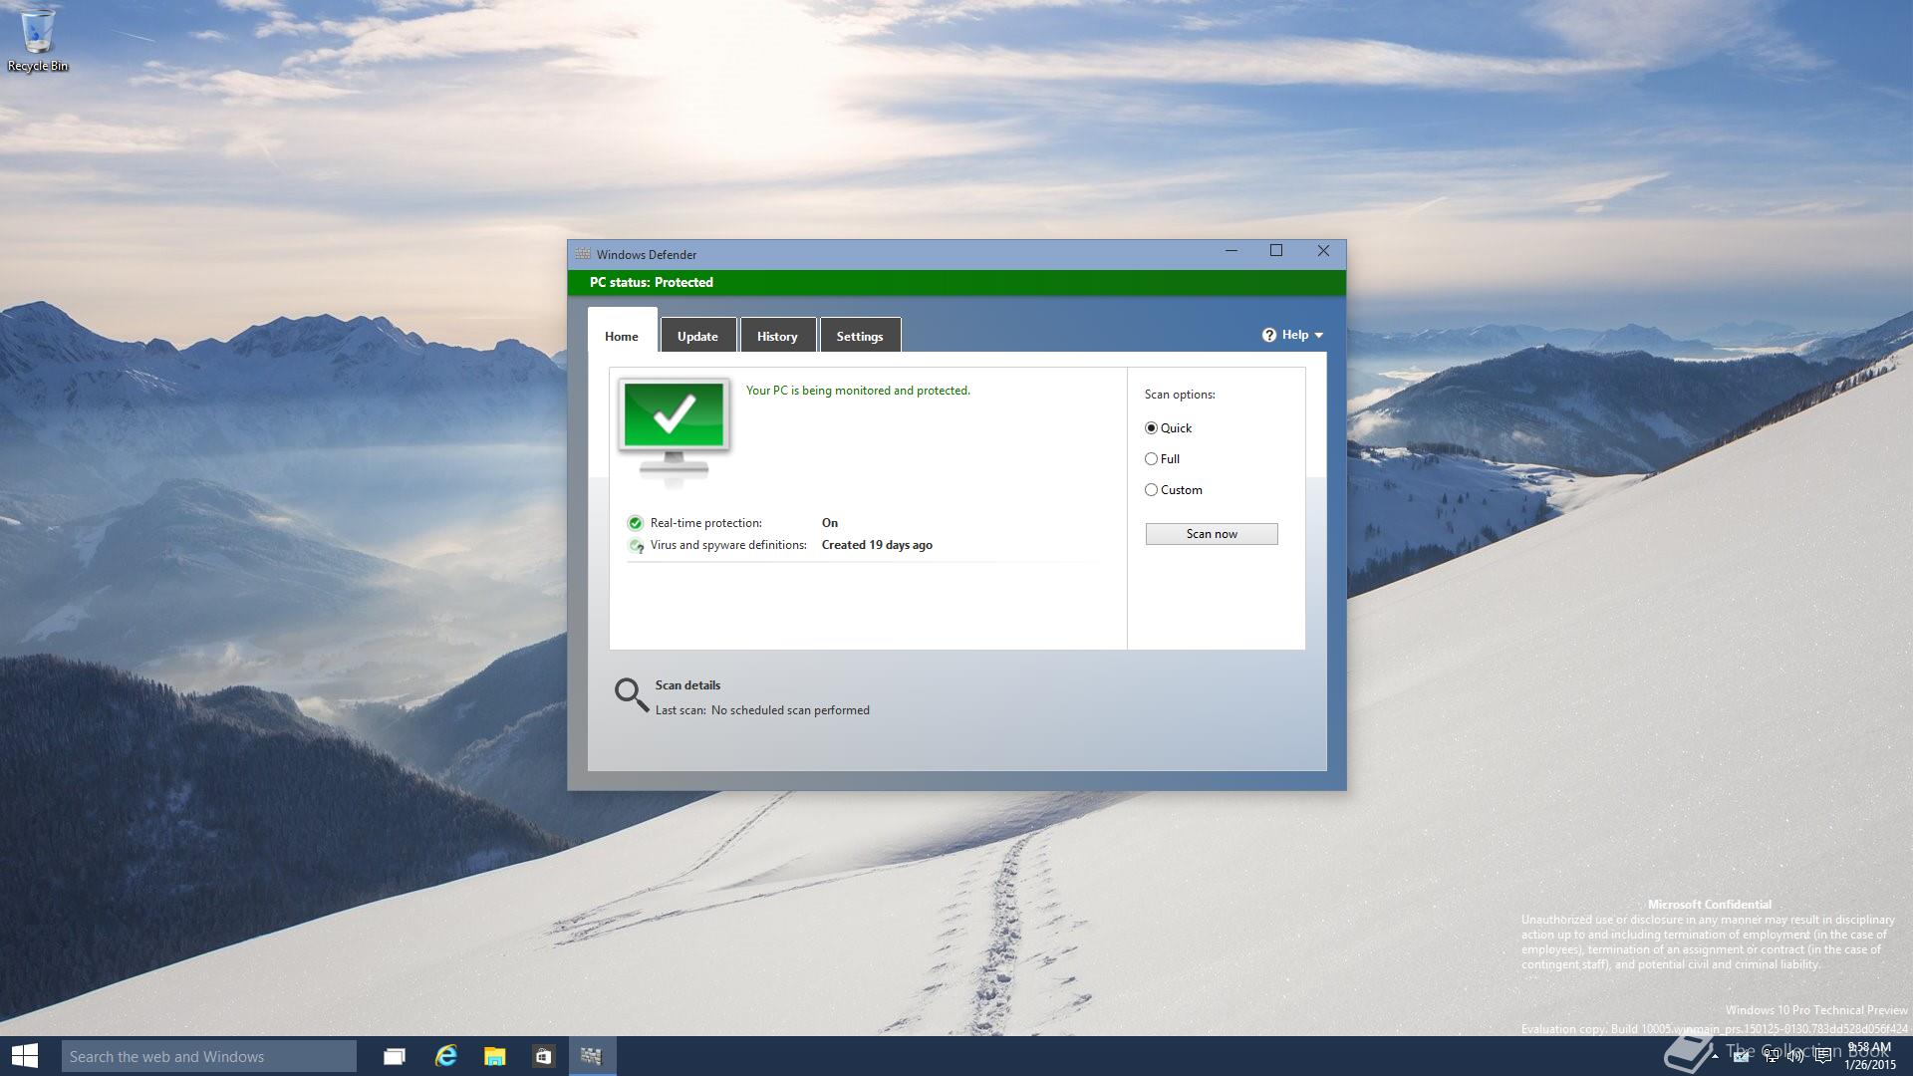Switch to the History tab

pyautogui.click(x=777, y=337)
